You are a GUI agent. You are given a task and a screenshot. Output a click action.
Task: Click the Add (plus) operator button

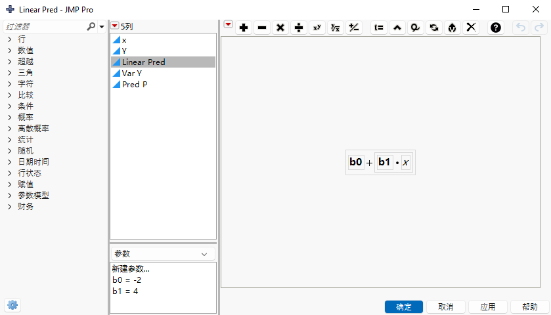tap(244, 28)
